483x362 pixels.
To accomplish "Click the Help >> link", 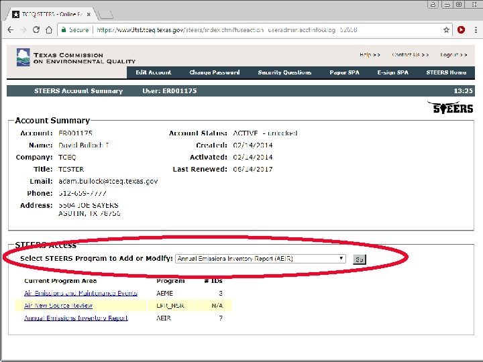I will click(370, 55).
